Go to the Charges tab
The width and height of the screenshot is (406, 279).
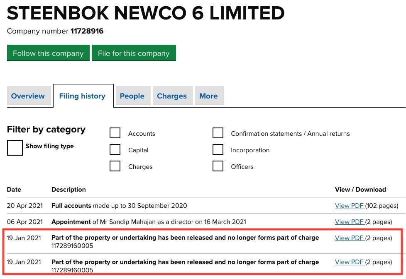click(172, 96)
